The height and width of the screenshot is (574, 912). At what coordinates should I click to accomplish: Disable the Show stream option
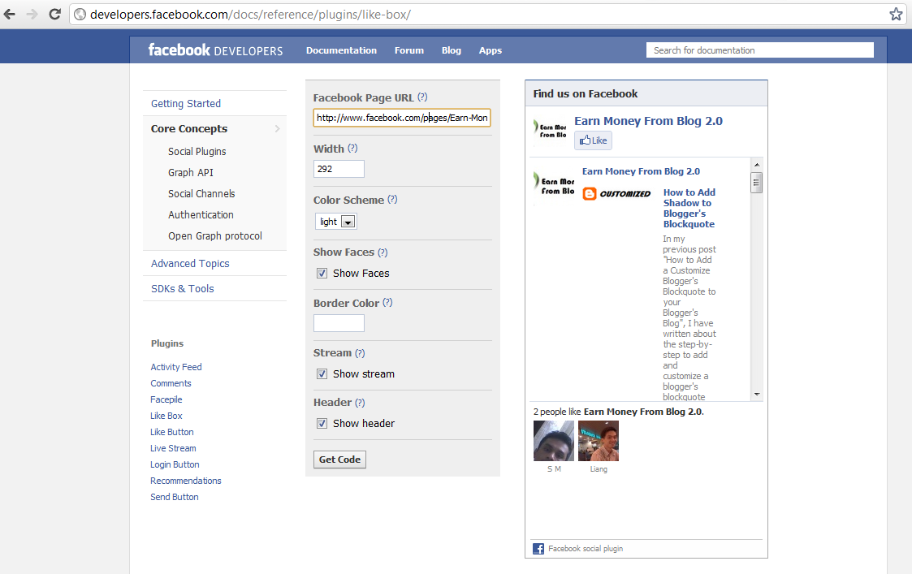[322, 373]
